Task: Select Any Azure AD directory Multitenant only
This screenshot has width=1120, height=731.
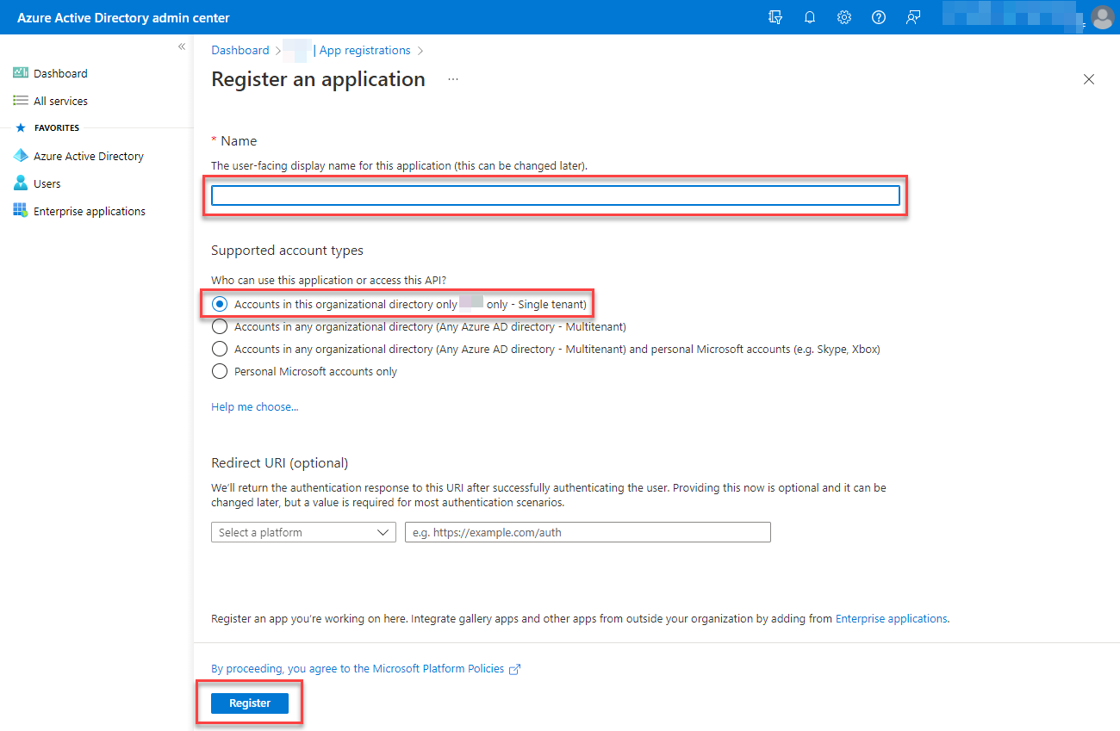Action: (x=220, y=326)
